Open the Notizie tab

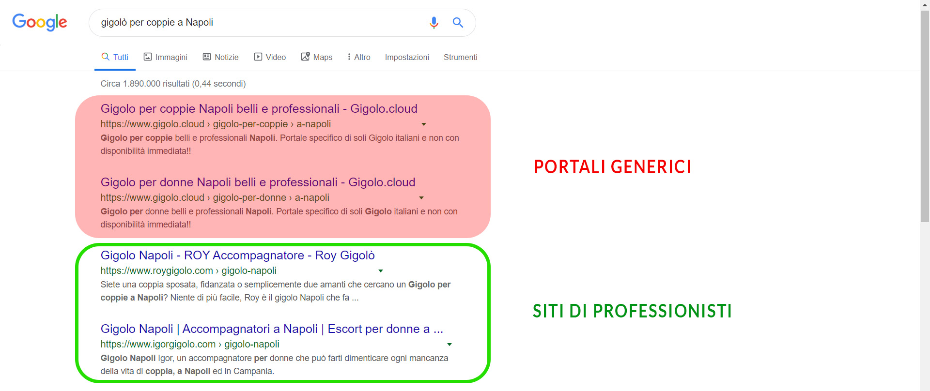pos(220,57)
